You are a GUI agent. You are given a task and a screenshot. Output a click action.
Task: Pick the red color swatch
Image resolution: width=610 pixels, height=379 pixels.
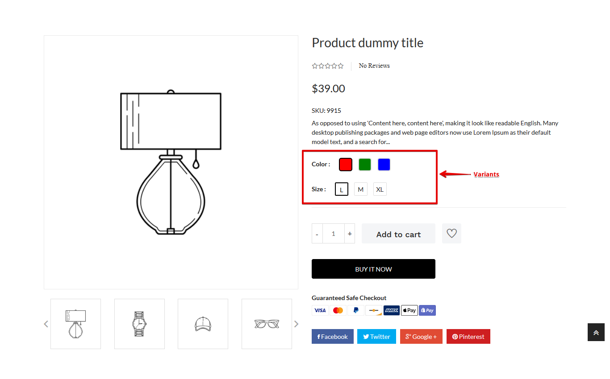(x=346, y=165)
